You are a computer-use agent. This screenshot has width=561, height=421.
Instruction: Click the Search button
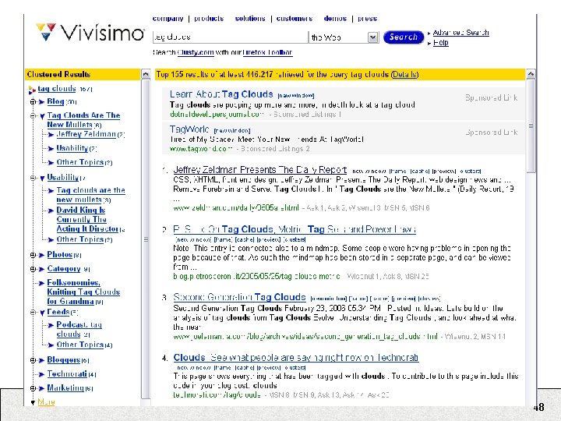(x=404, y=37)
